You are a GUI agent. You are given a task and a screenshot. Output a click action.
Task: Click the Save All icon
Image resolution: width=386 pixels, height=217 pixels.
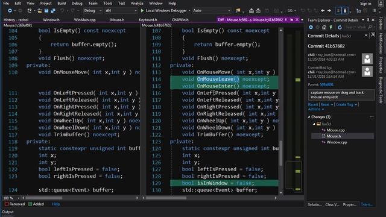[x=53, y=11]
